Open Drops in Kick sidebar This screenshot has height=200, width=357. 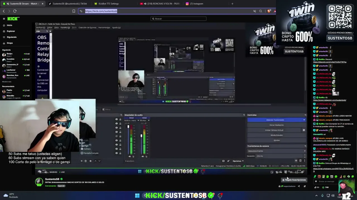point(10,43)
